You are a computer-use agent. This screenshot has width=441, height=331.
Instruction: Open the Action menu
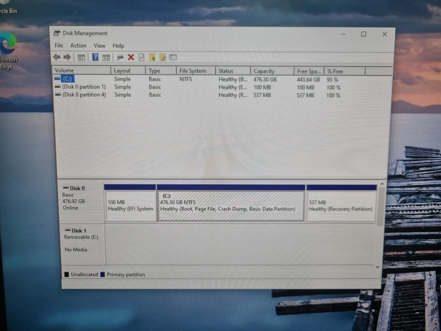78,46
